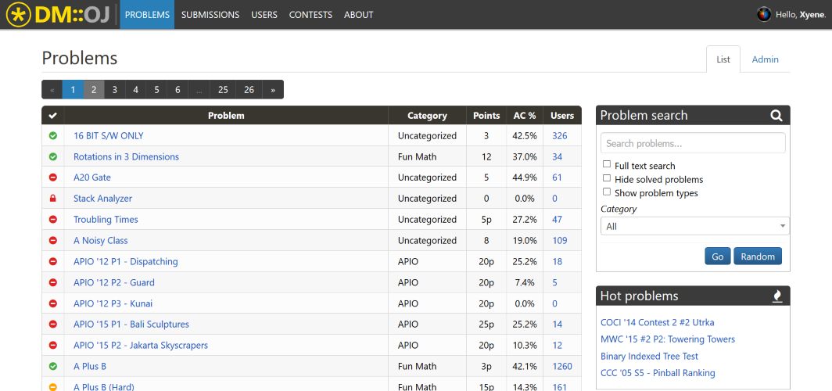Screen dimensions: 832x391
Task: Click the flame icon in Hot problems
Action: pyautogui.click(x=777, y=296)
